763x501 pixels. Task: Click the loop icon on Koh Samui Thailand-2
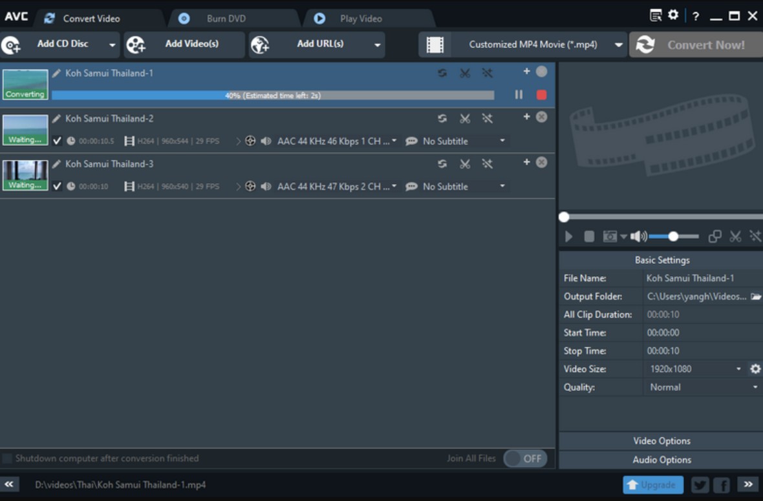pos(442,119)
